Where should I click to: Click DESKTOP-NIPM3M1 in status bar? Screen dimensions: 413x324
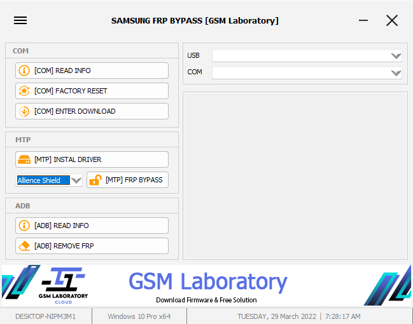tap(46, 316)
